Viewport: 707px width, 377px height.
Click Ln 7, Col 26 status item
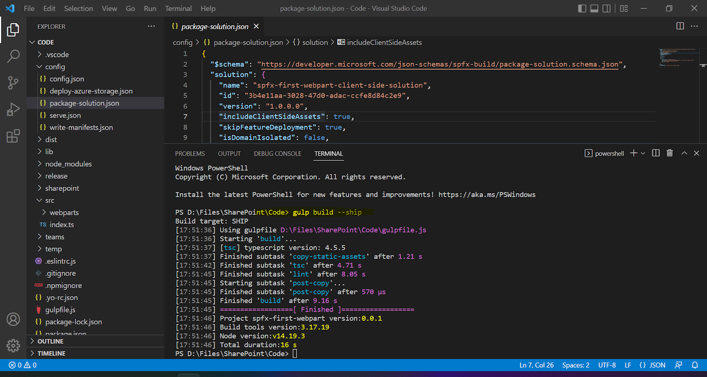coord(536,365)
